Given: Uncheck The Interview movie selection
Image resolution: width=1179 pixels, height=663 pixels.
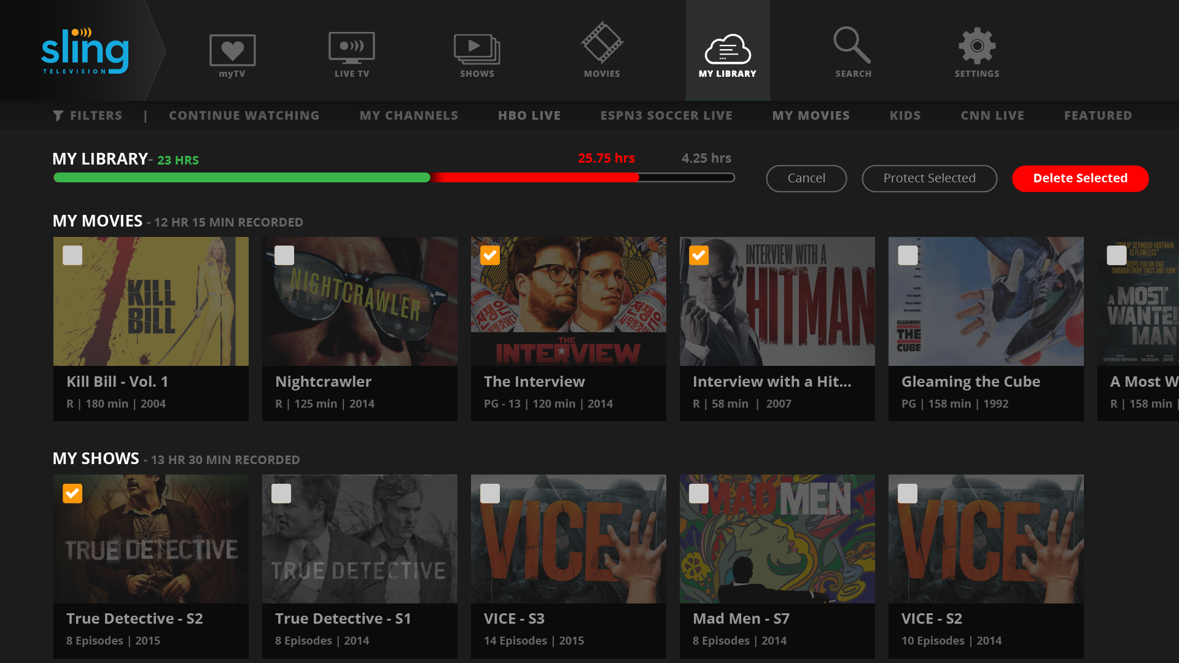Looking at the screenshot, I should click(490, 255).
